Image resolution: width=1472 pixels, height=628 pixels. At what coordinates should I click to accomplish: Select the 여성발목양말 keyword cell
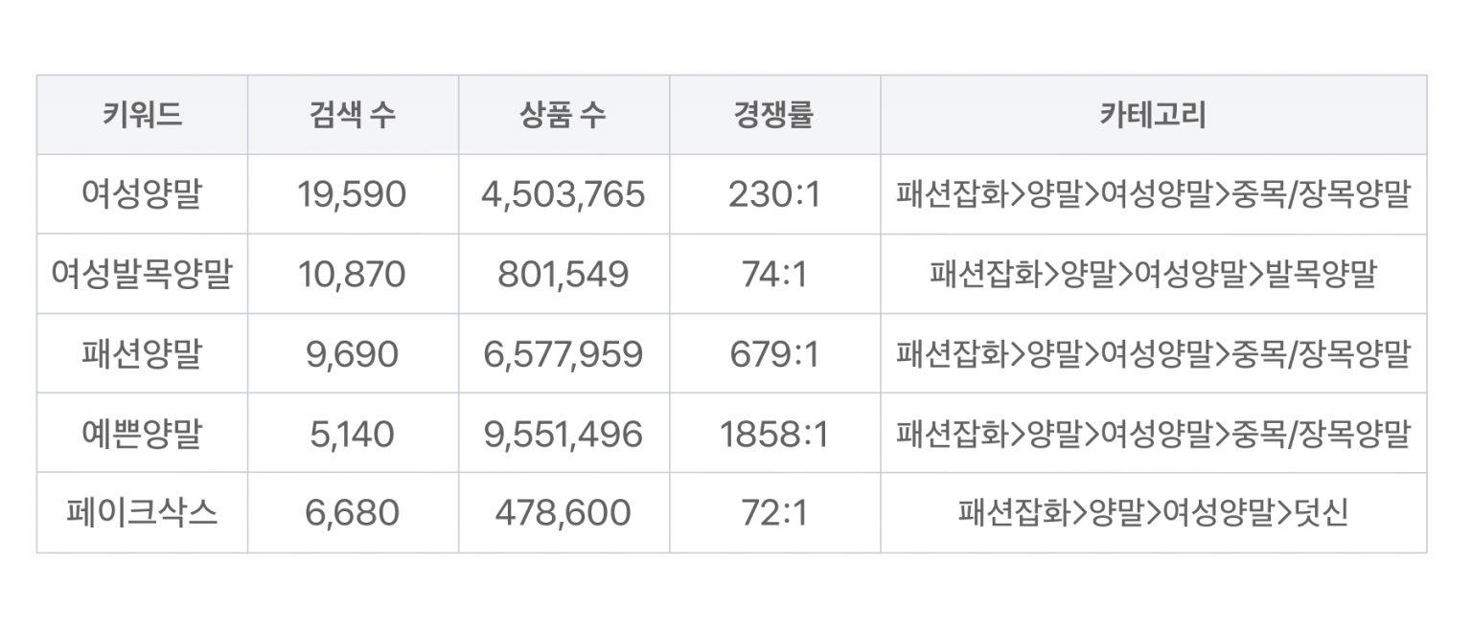[142, 275]
